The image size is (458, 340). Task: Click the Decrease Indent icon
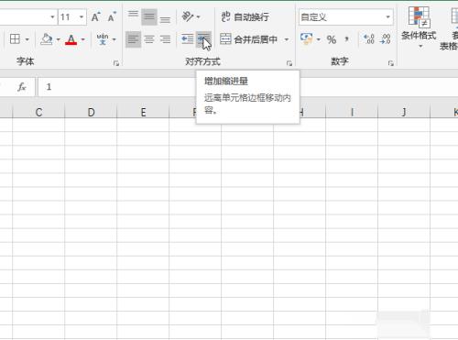tap(187, 39)
